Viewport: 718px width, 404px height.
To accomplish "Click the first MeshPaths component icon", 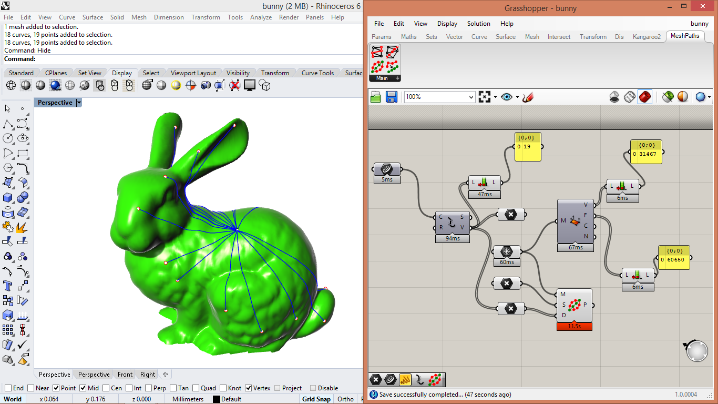I will pyautogui.click(x=377, y=52).
